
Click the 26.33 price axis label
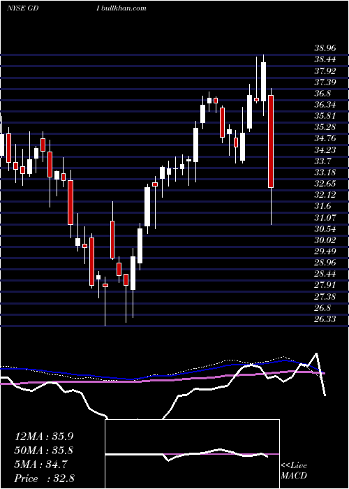325,319
